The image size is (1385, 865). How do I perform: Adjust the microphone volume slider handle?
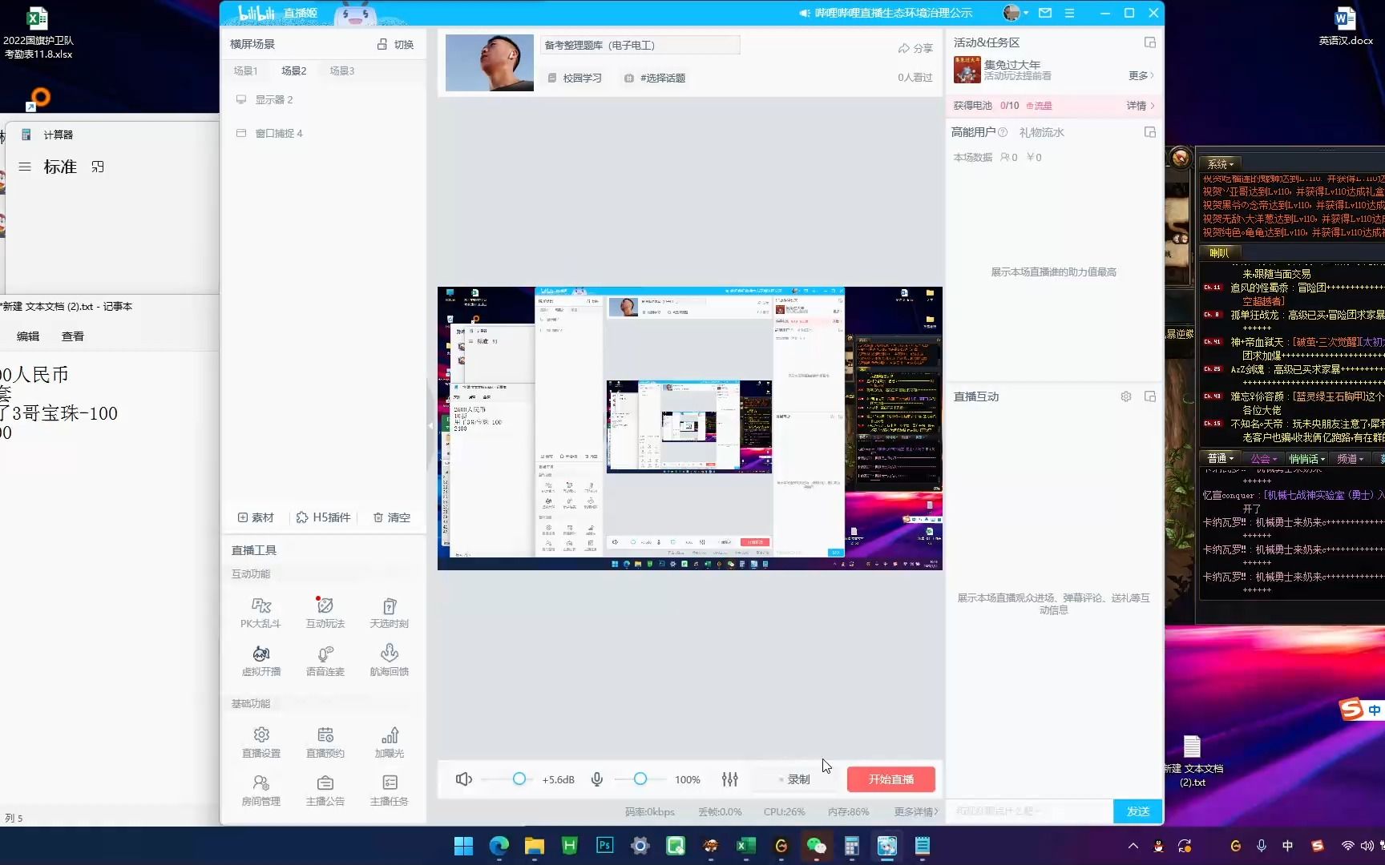point(640,779)
